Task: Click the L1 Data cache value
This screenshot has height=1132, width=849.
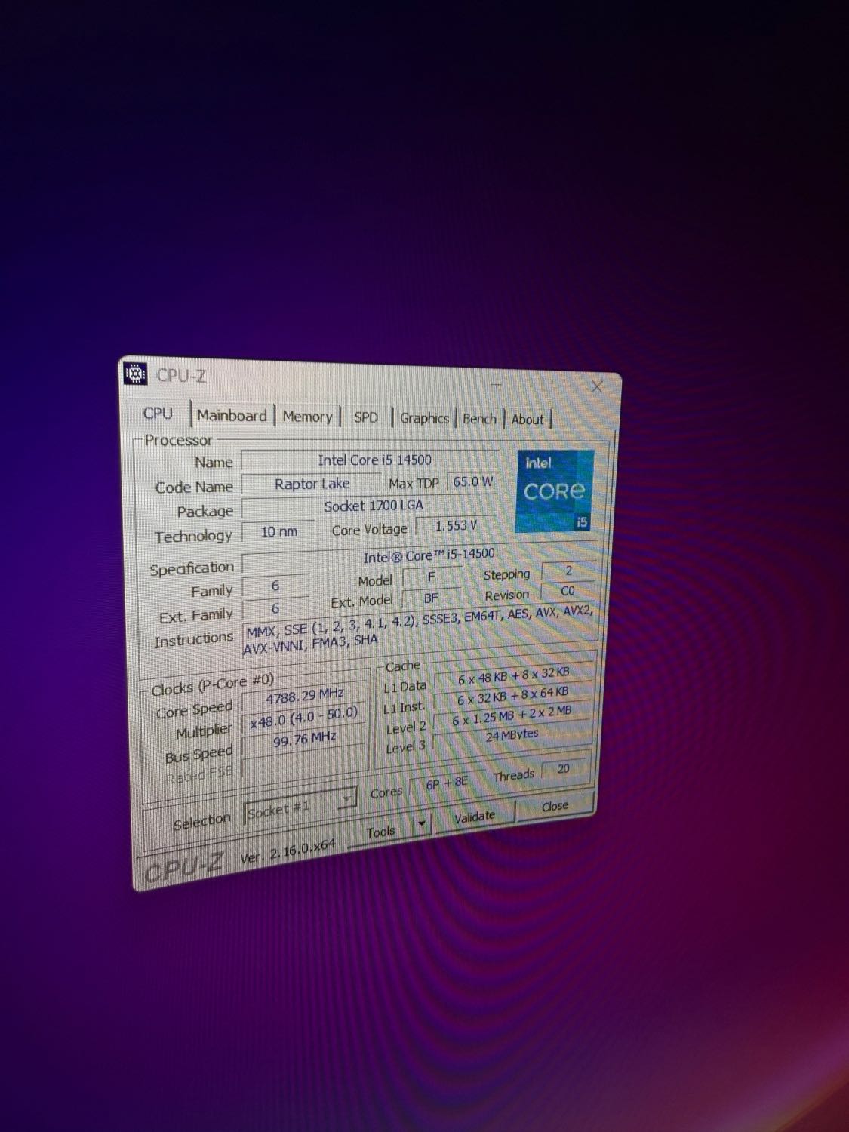Action: pyautogui.click(x=513, y=675)
